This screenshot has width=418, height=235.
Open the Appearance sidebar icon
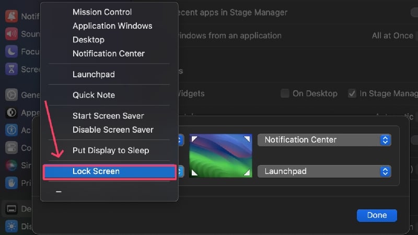[11, 112]
